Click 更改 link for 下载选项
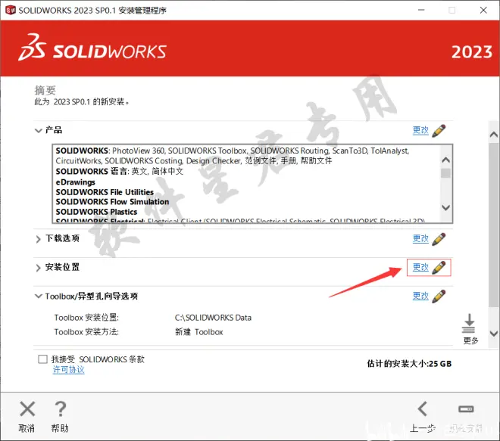The image size is (500, 441). pos(420,238)
